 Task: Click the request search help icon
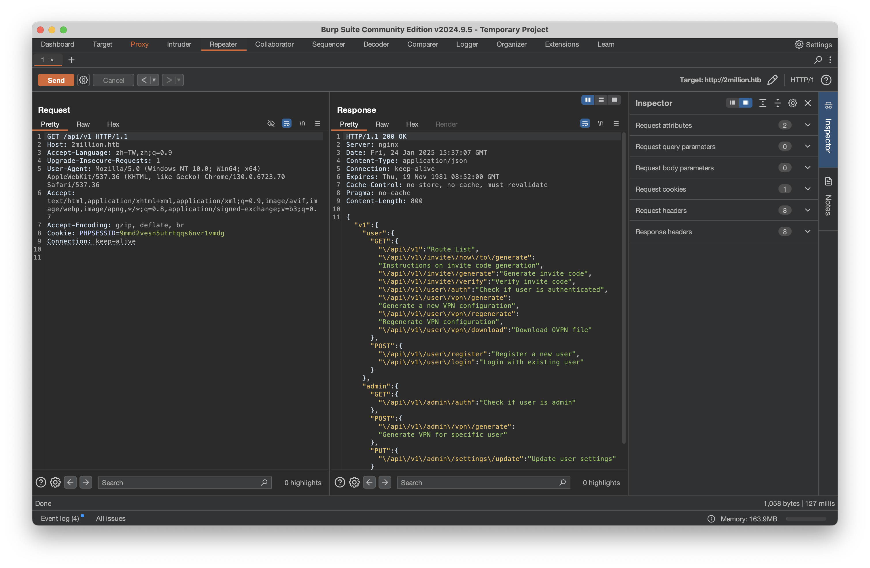coord(41,482)
